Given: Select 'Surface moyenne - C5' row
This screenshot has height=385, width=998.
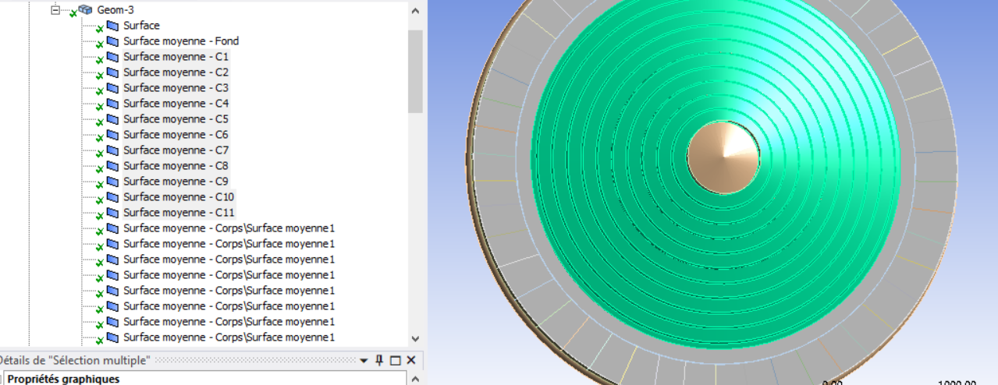Looking at the screenshot, I should 176,119.
